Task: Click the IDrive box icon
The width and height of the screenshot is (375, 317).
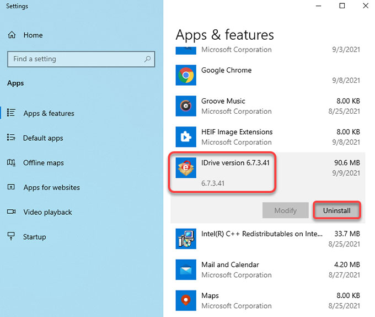Action: tap(186, 167)
